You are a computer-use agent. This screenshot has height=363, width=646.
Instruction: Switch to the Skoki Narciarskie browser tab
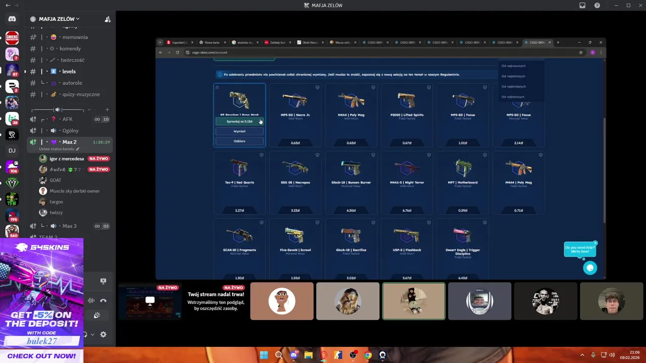[x=309, y=42]
